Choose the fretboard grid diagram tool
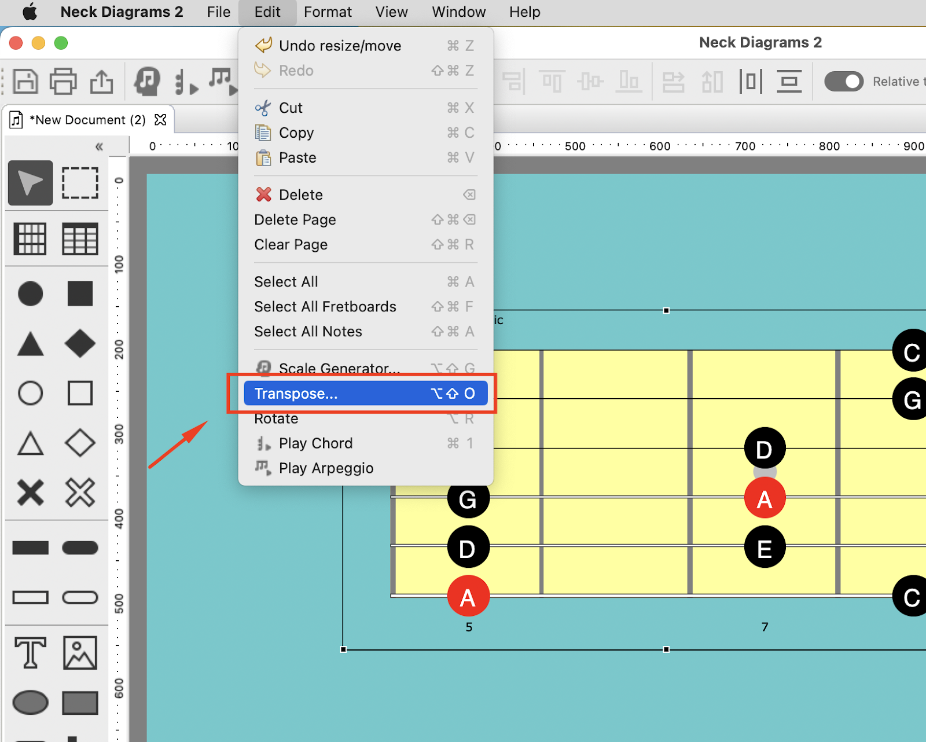The height and width of the screenshot is (742, 926). coord(30,238)
